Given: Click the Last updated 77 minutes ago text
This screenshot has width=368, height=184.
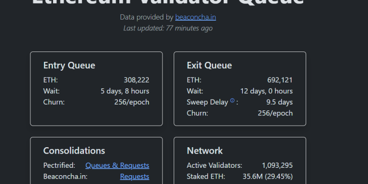Looking at the screenshot, I should 168,28.
